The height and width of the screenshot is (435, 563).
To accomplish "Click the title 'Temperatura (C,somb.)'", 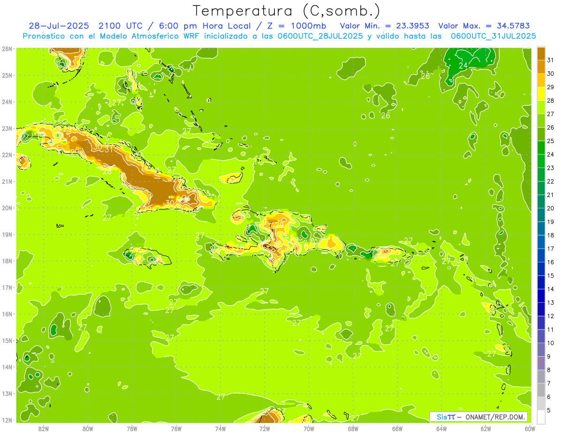I will pyautogui.click(x=287, y=11).
